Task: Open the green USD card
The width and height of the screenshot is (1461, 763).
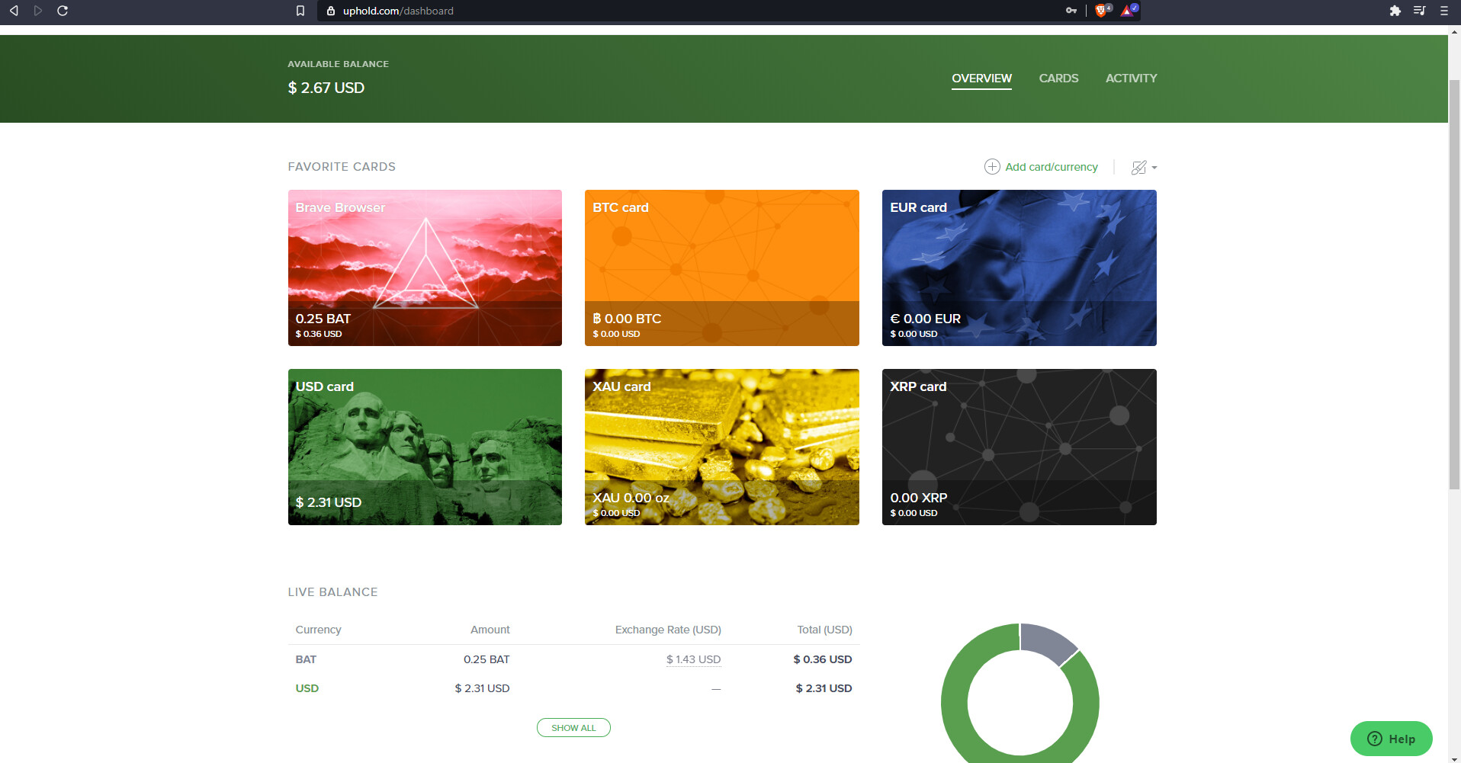Action: 425,447
